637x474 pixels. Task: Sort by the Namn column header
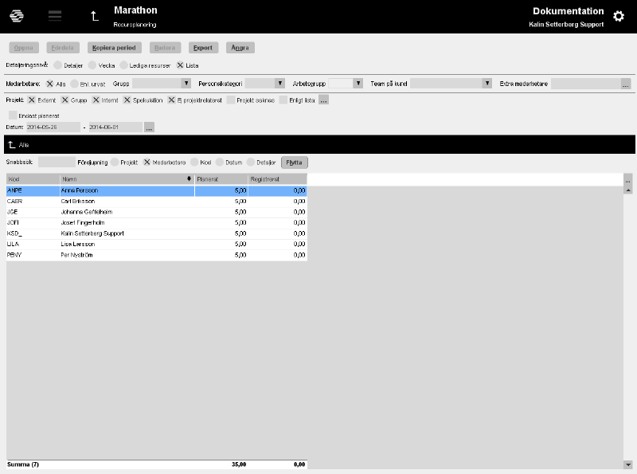click(127, 179)
